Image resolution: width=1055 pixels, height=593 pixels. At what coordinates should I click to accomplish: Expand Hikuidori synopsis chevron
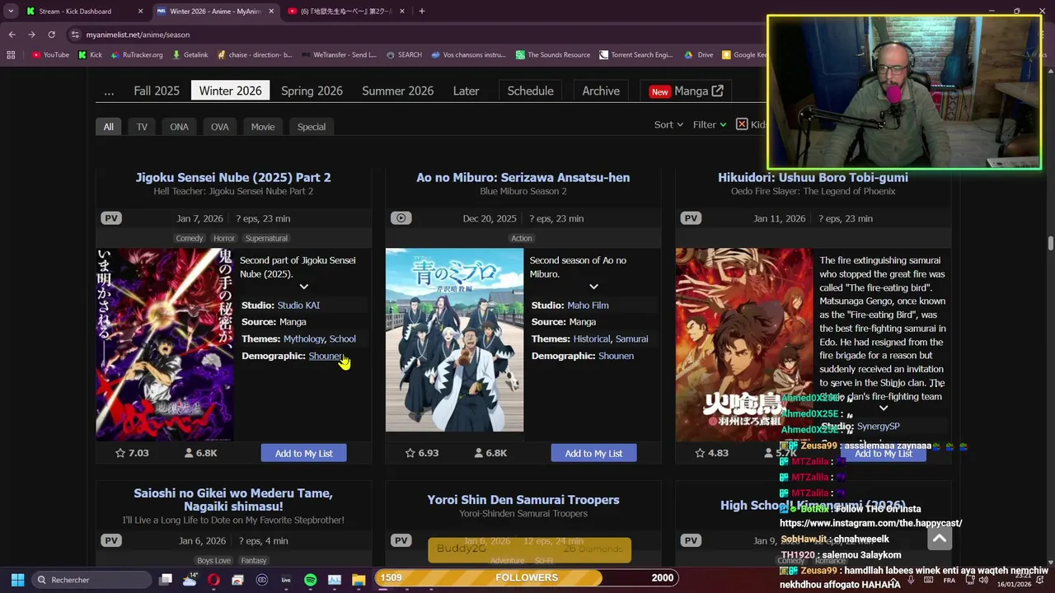tap(884, 408)
